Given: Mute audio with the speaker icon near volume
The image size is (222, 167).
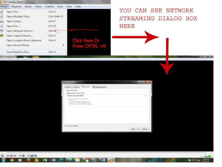Looking at the screenshot, I should click(x=201, y=157).
